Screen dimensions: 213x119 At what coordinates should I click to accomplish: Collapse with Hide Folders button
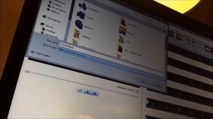coord(41,54)
